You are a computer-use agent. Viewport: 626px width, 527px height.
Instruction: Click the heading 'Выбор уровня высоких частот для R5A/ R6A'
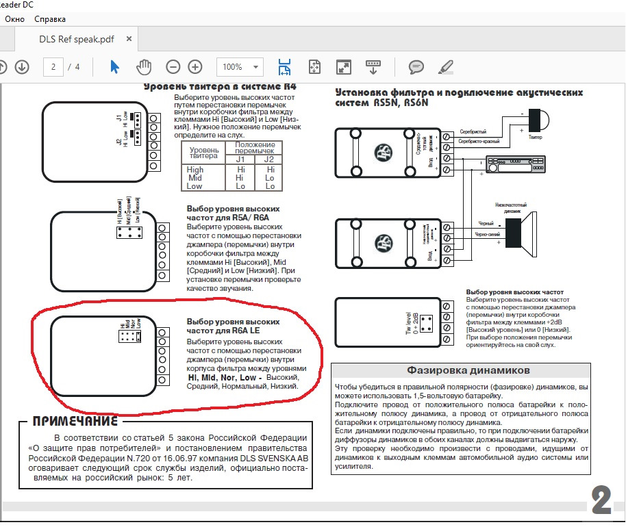coord(233,213)
